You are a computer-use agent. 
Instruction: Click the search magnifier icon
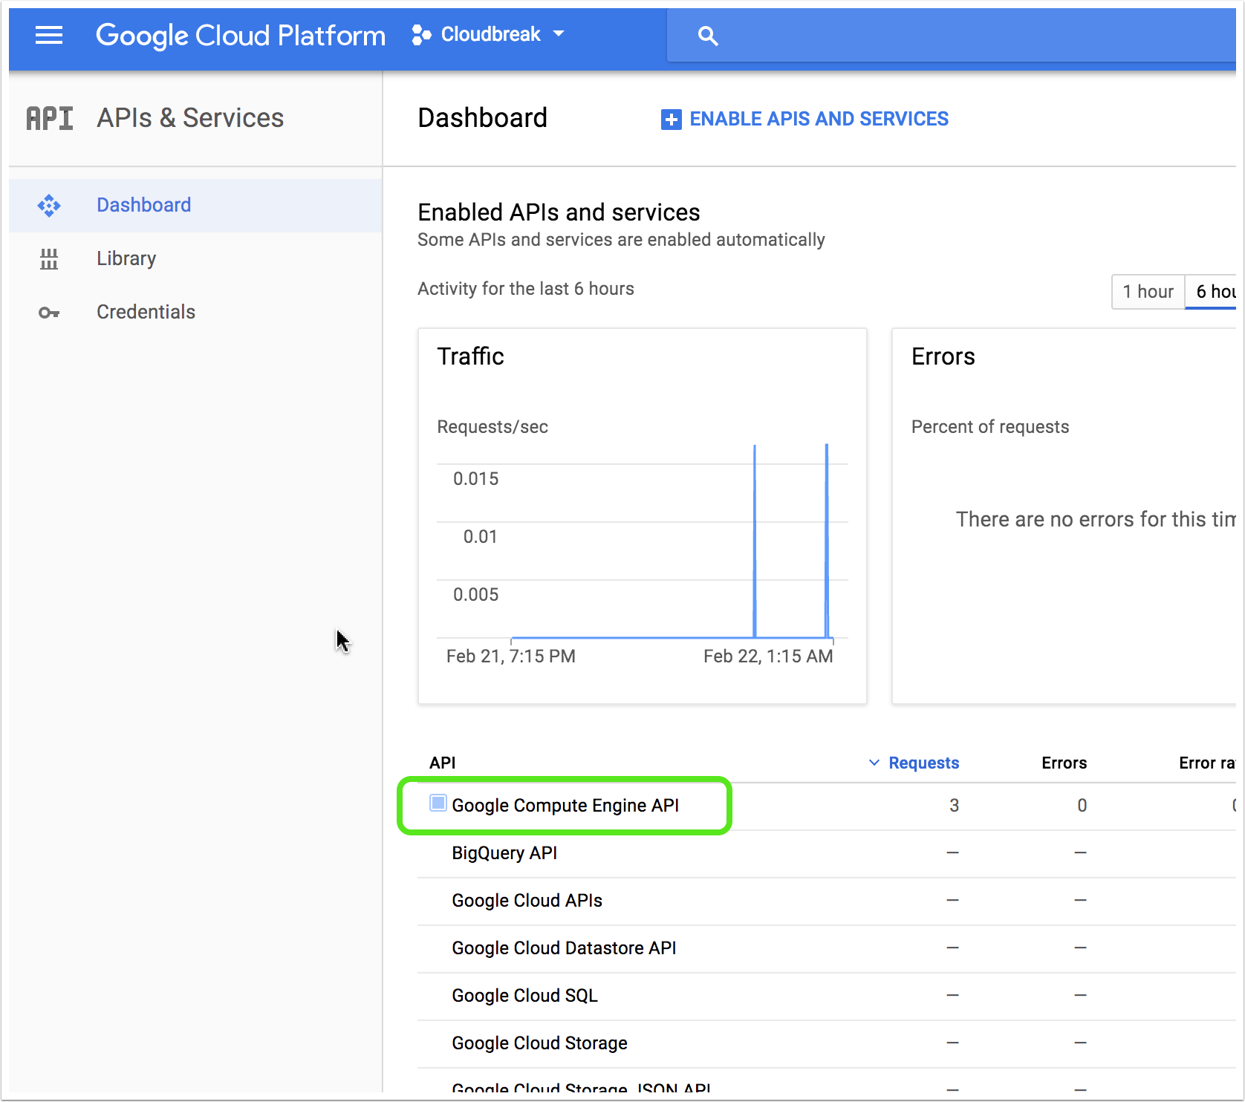coord(707,35)
